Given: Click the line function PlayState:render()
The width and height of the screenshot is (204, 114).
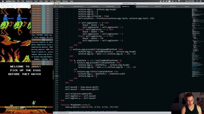Looking at the screenshot, I should pos(76,105).
